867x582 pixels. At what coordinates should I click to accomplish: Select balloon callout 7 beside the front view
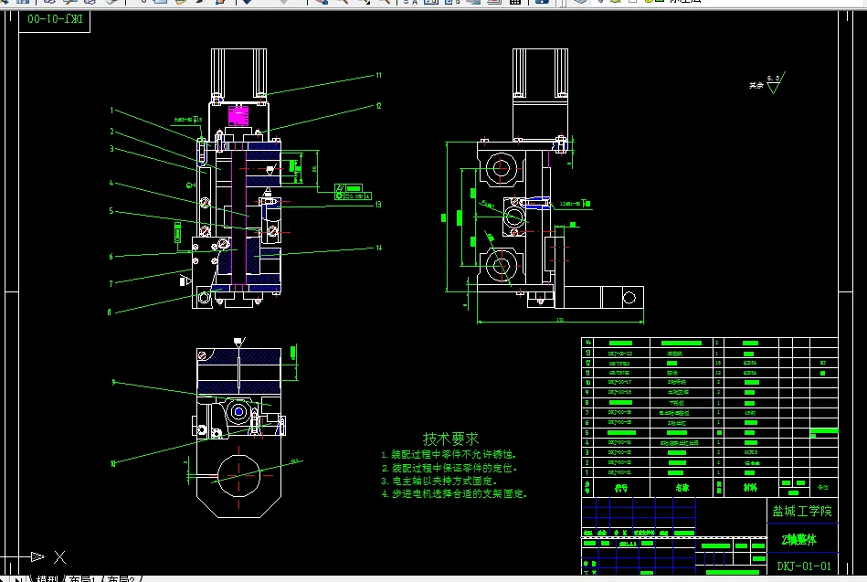tap(111, 283)
